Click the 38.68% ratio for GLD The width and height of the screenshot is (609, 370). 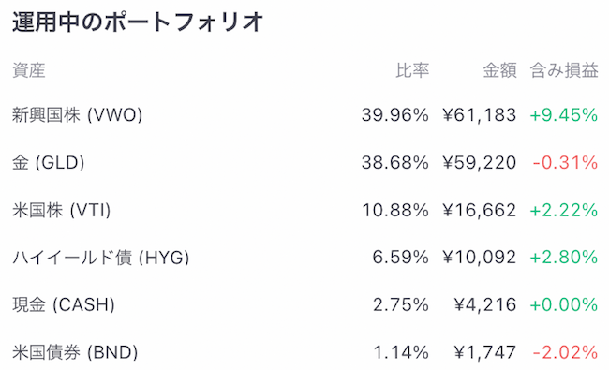pos(395,163)
